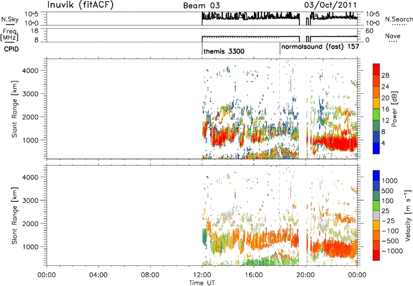
Task: Click the "Nave" legend label
Action: point(392,36)
